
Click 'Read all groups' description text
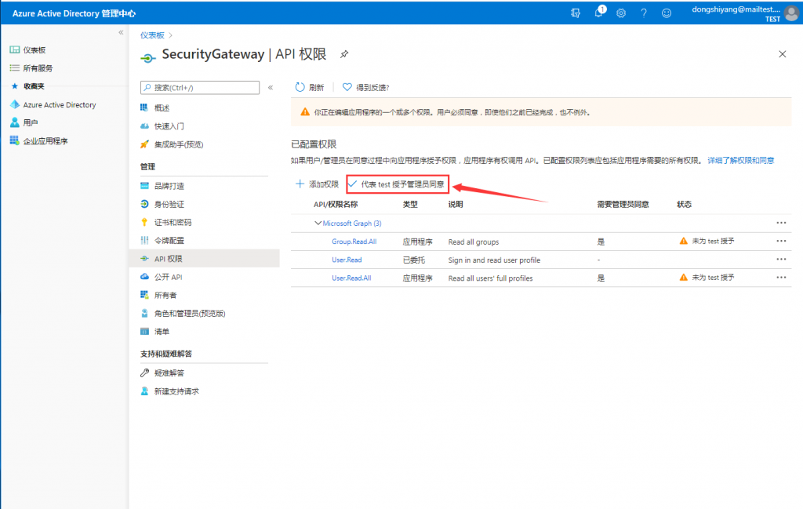coord(473,242)
